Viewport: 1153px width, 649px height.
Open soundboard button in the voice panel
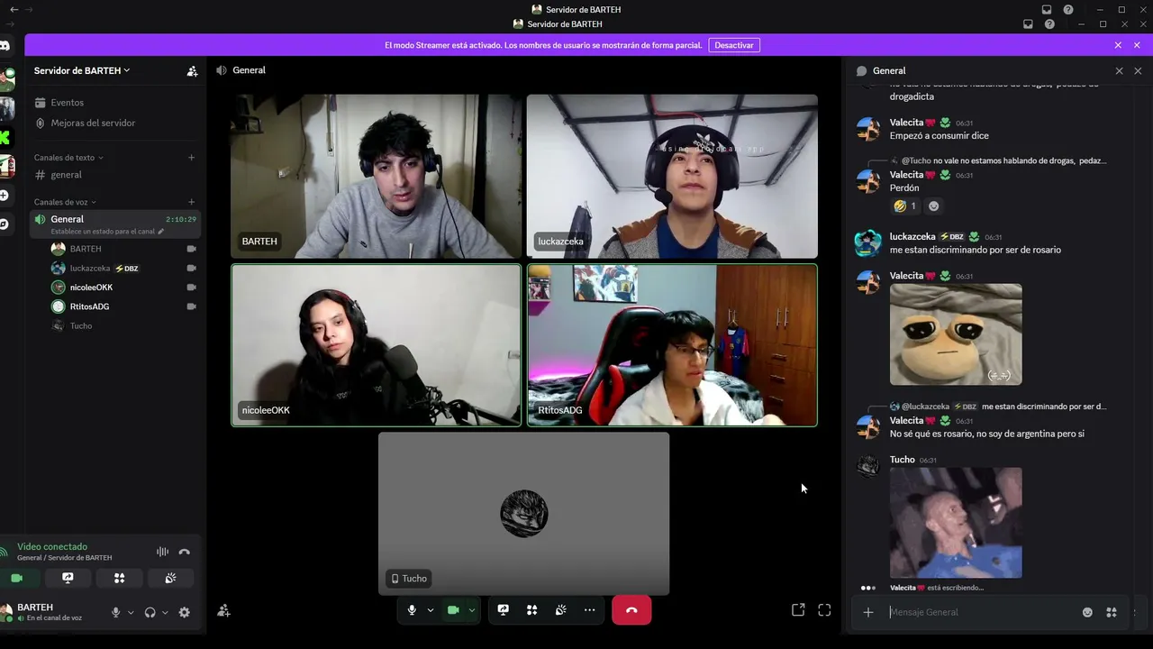pyautogui.click(x=170, y=578)
